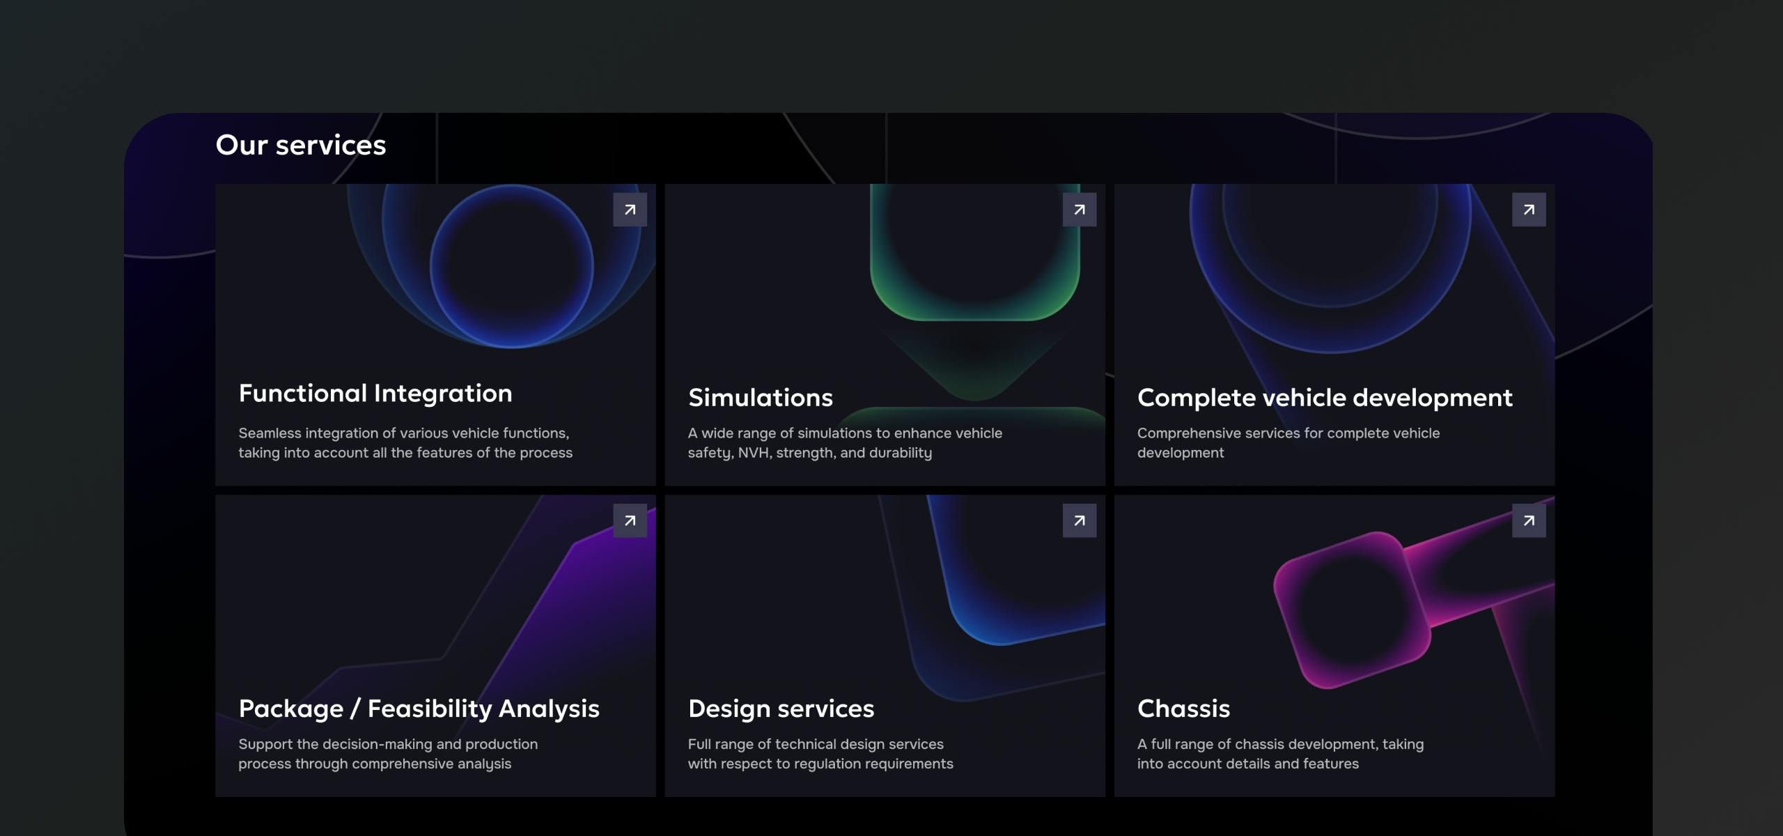Click the chassis development description text

[x=1279, y=754]
